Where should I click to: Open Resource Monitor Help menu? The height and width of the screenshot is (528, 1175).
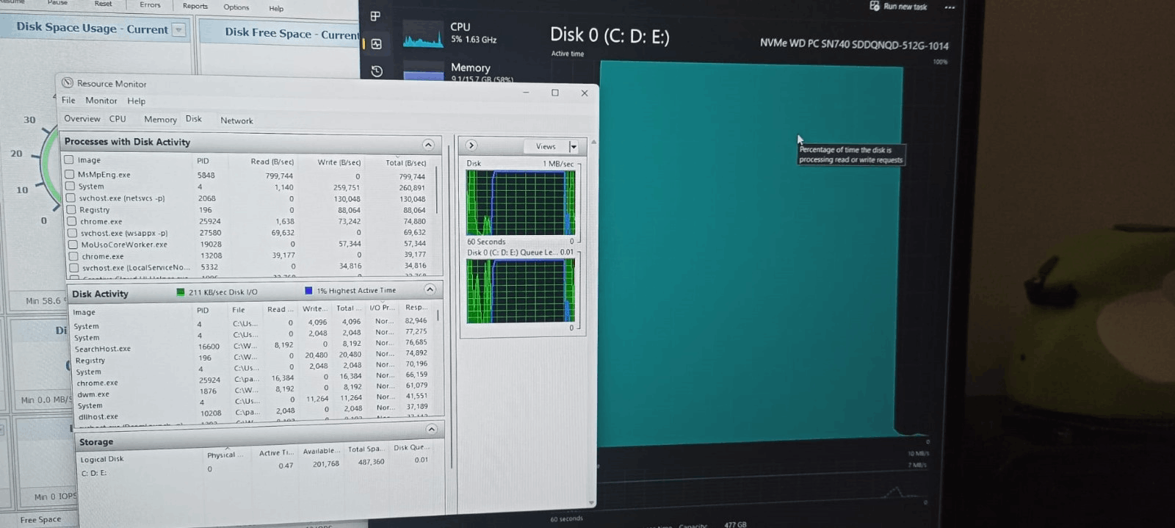(137, 101)
